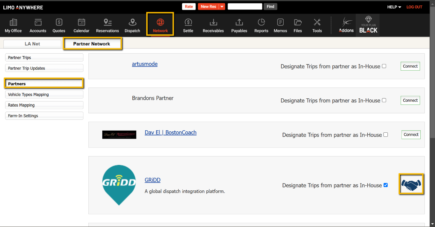Viewport: 435px width, 227px height.
Task: Enable In-House trips for artusmode
Action: click(384, 66)
